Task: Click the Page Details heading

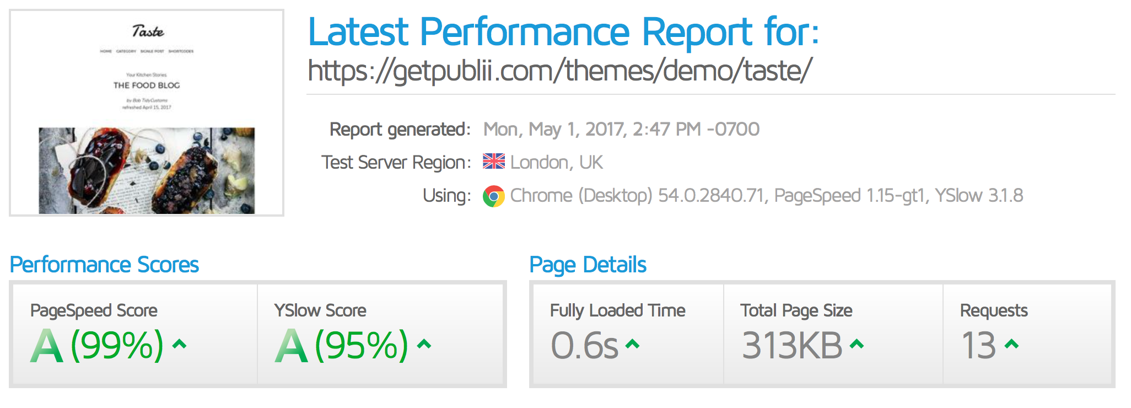Action: pyautogui.click(x=588, y=265)
